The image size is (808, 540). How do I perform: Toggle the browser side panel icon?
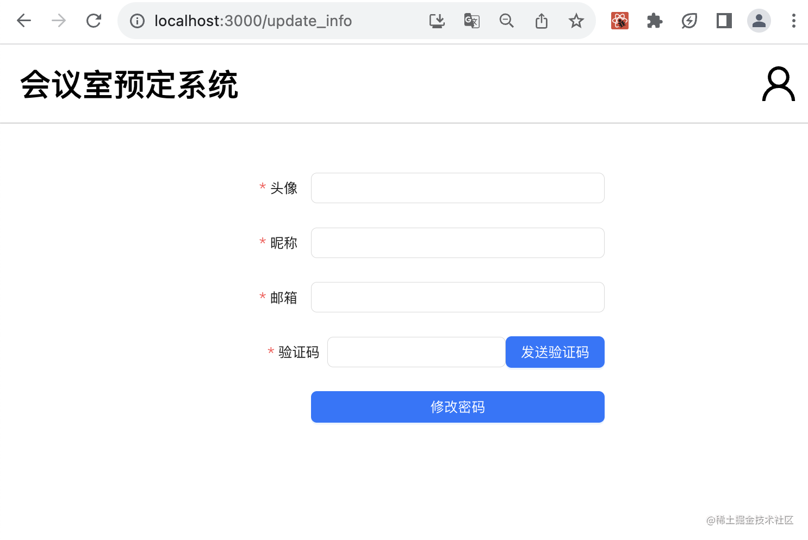tap(724, 21)
